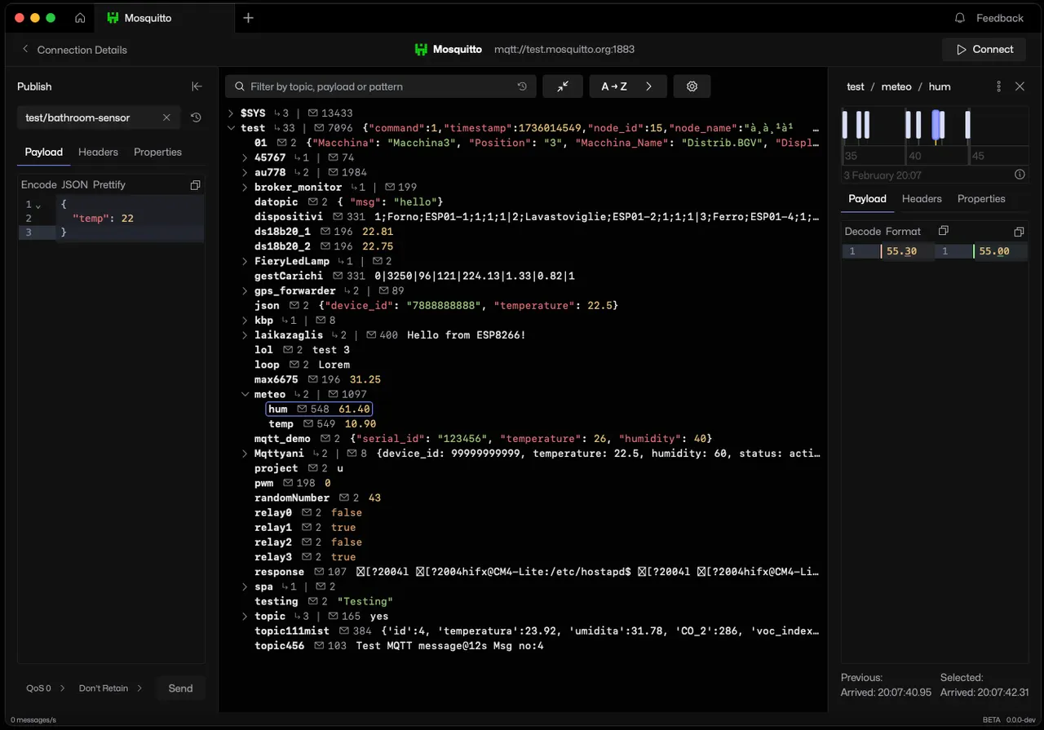The image size is (1044, 730).
Task: Click the Connect button
Action: coord(984,49)
